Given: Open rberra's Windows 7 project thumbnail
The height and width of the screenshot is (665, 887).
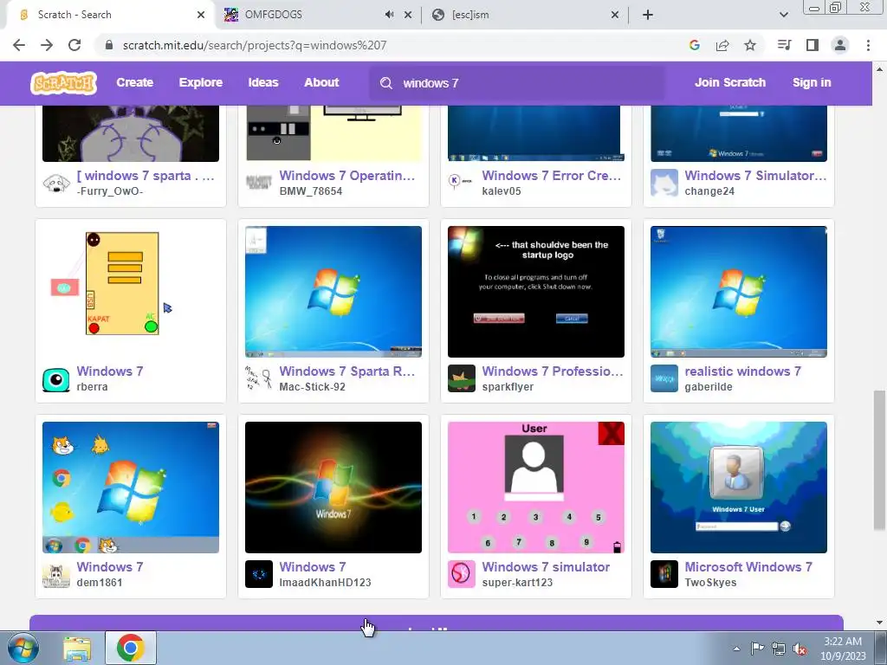Looking at the screenshot, I should point(131,292).
